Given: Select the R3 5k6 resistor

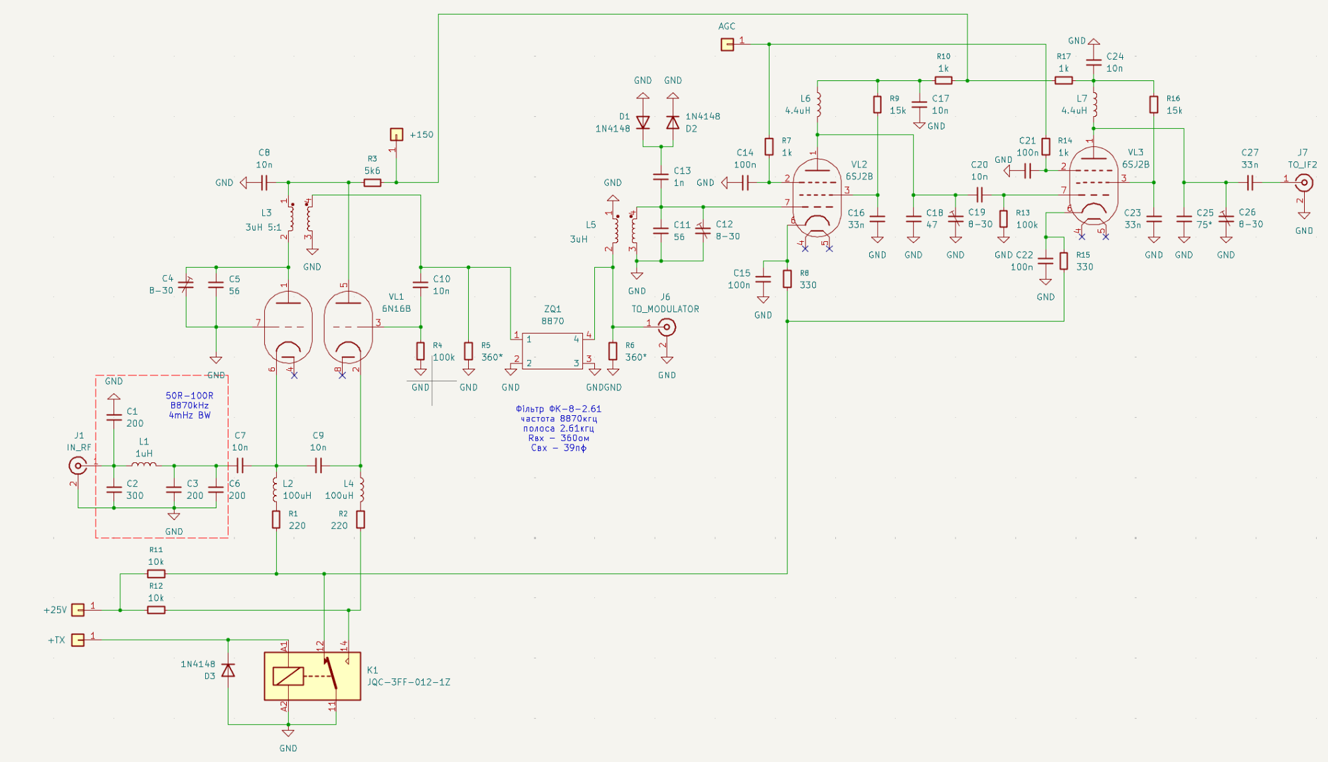Looking at the screenshot, I should (373, 182).
